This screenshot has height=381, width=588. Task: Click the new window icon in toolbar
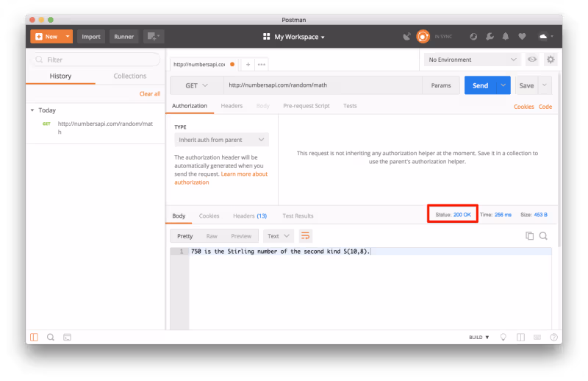tap(154, 37)
